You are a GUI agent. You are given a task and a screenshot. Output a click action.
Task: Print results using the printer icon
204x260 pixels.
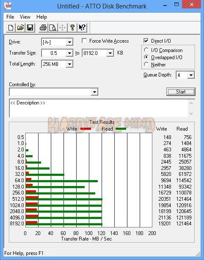43,27
